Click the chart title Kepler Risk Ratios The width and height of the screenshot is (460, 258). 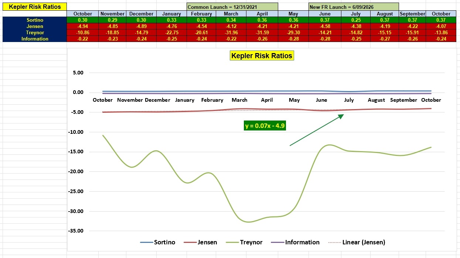click(262, 56)
